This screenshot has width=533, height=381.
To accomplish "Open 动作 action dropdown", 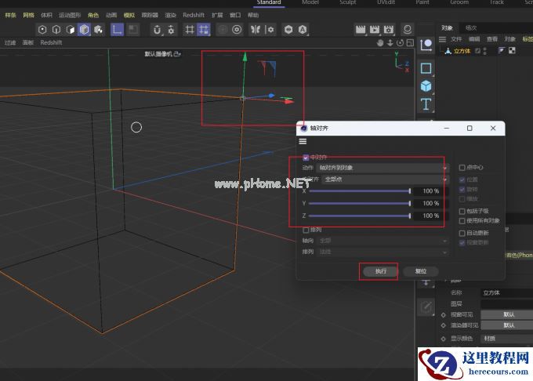I will (383, 168).
